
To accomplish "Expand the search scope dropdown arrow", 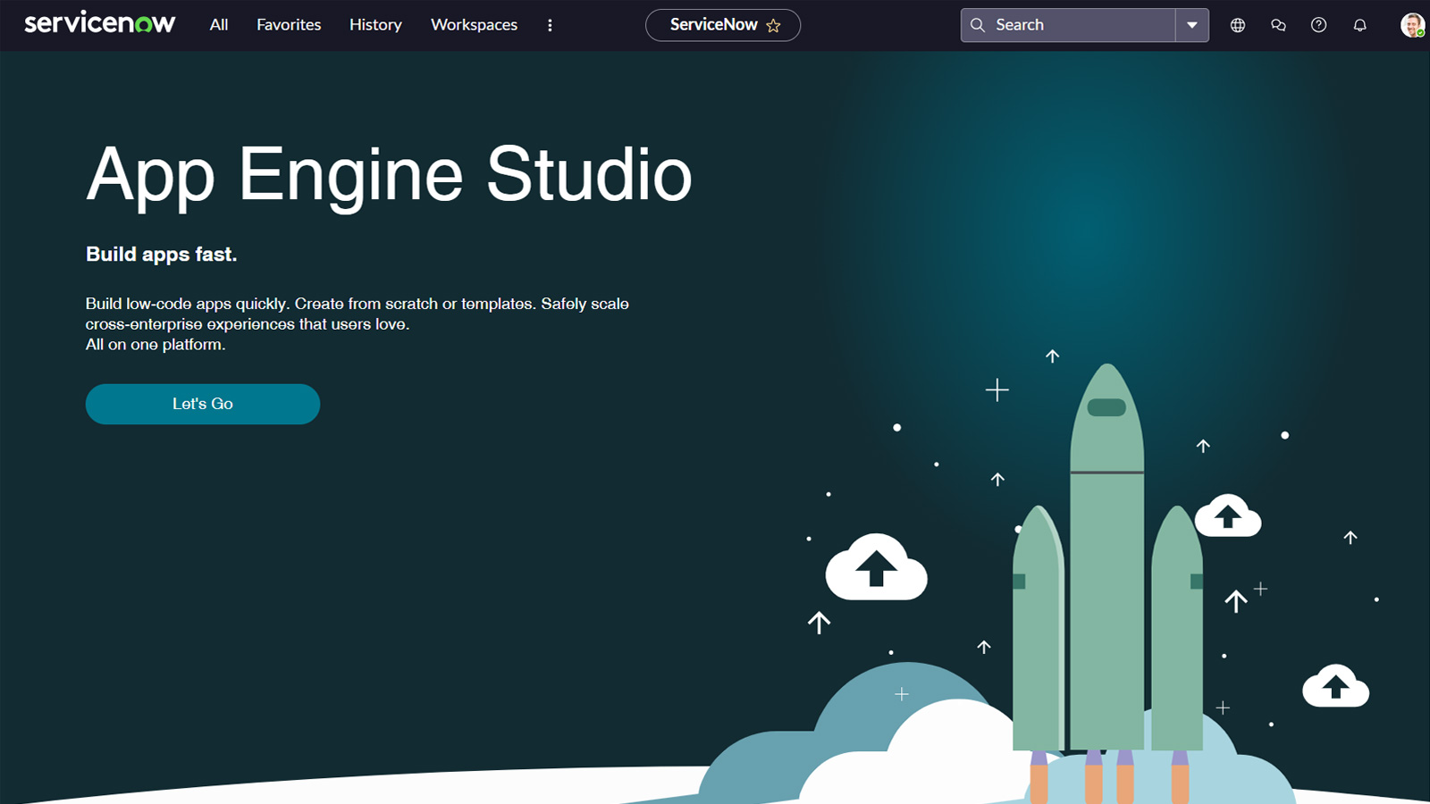I will coord(1192,25).
